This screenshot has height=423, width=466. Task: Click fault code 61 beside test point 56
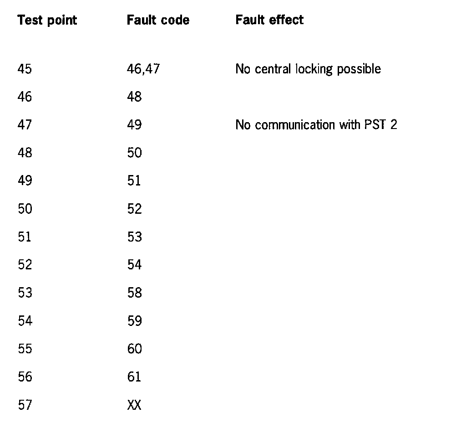[134, 377]
